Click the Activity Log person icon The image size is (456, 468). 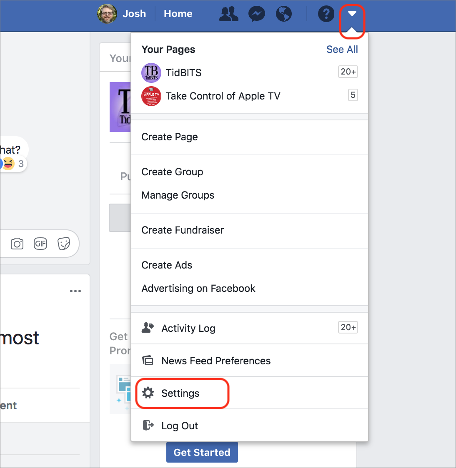148,327
